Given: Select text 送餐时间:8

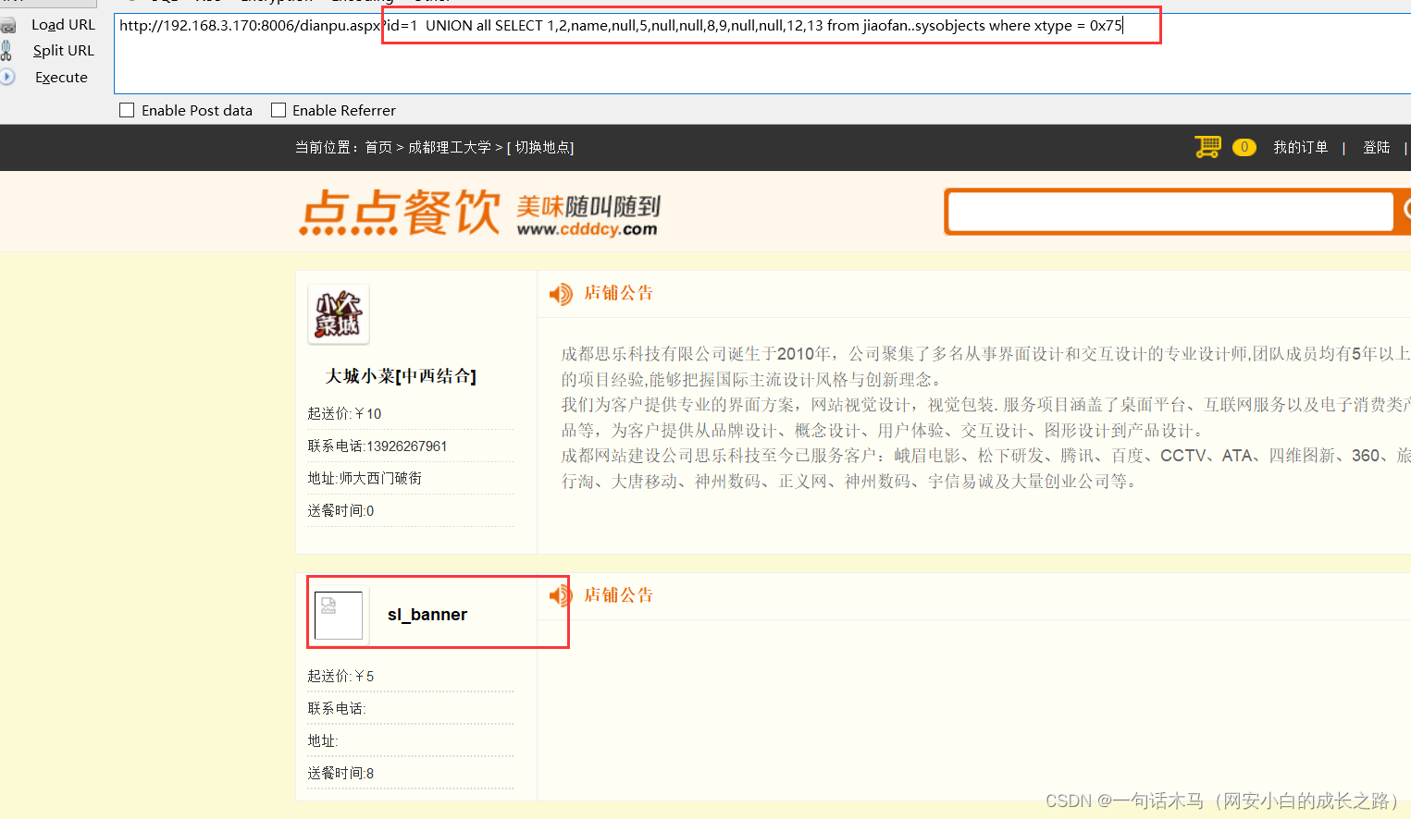Looking at the screenshot, I should pyautogui.click(x=340, y=773).
